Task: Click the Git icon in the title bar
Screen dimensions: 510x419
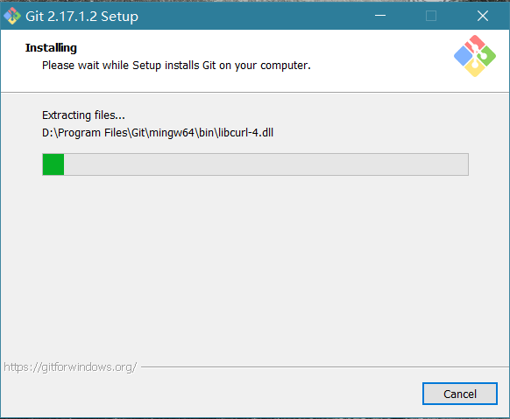Action: 12,16
